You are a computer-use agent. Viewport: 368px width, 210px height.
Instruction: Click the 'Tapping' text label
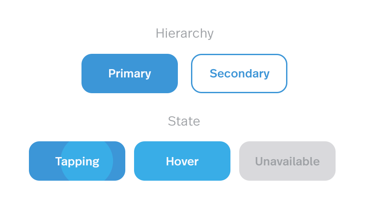(x=77, y=162)
